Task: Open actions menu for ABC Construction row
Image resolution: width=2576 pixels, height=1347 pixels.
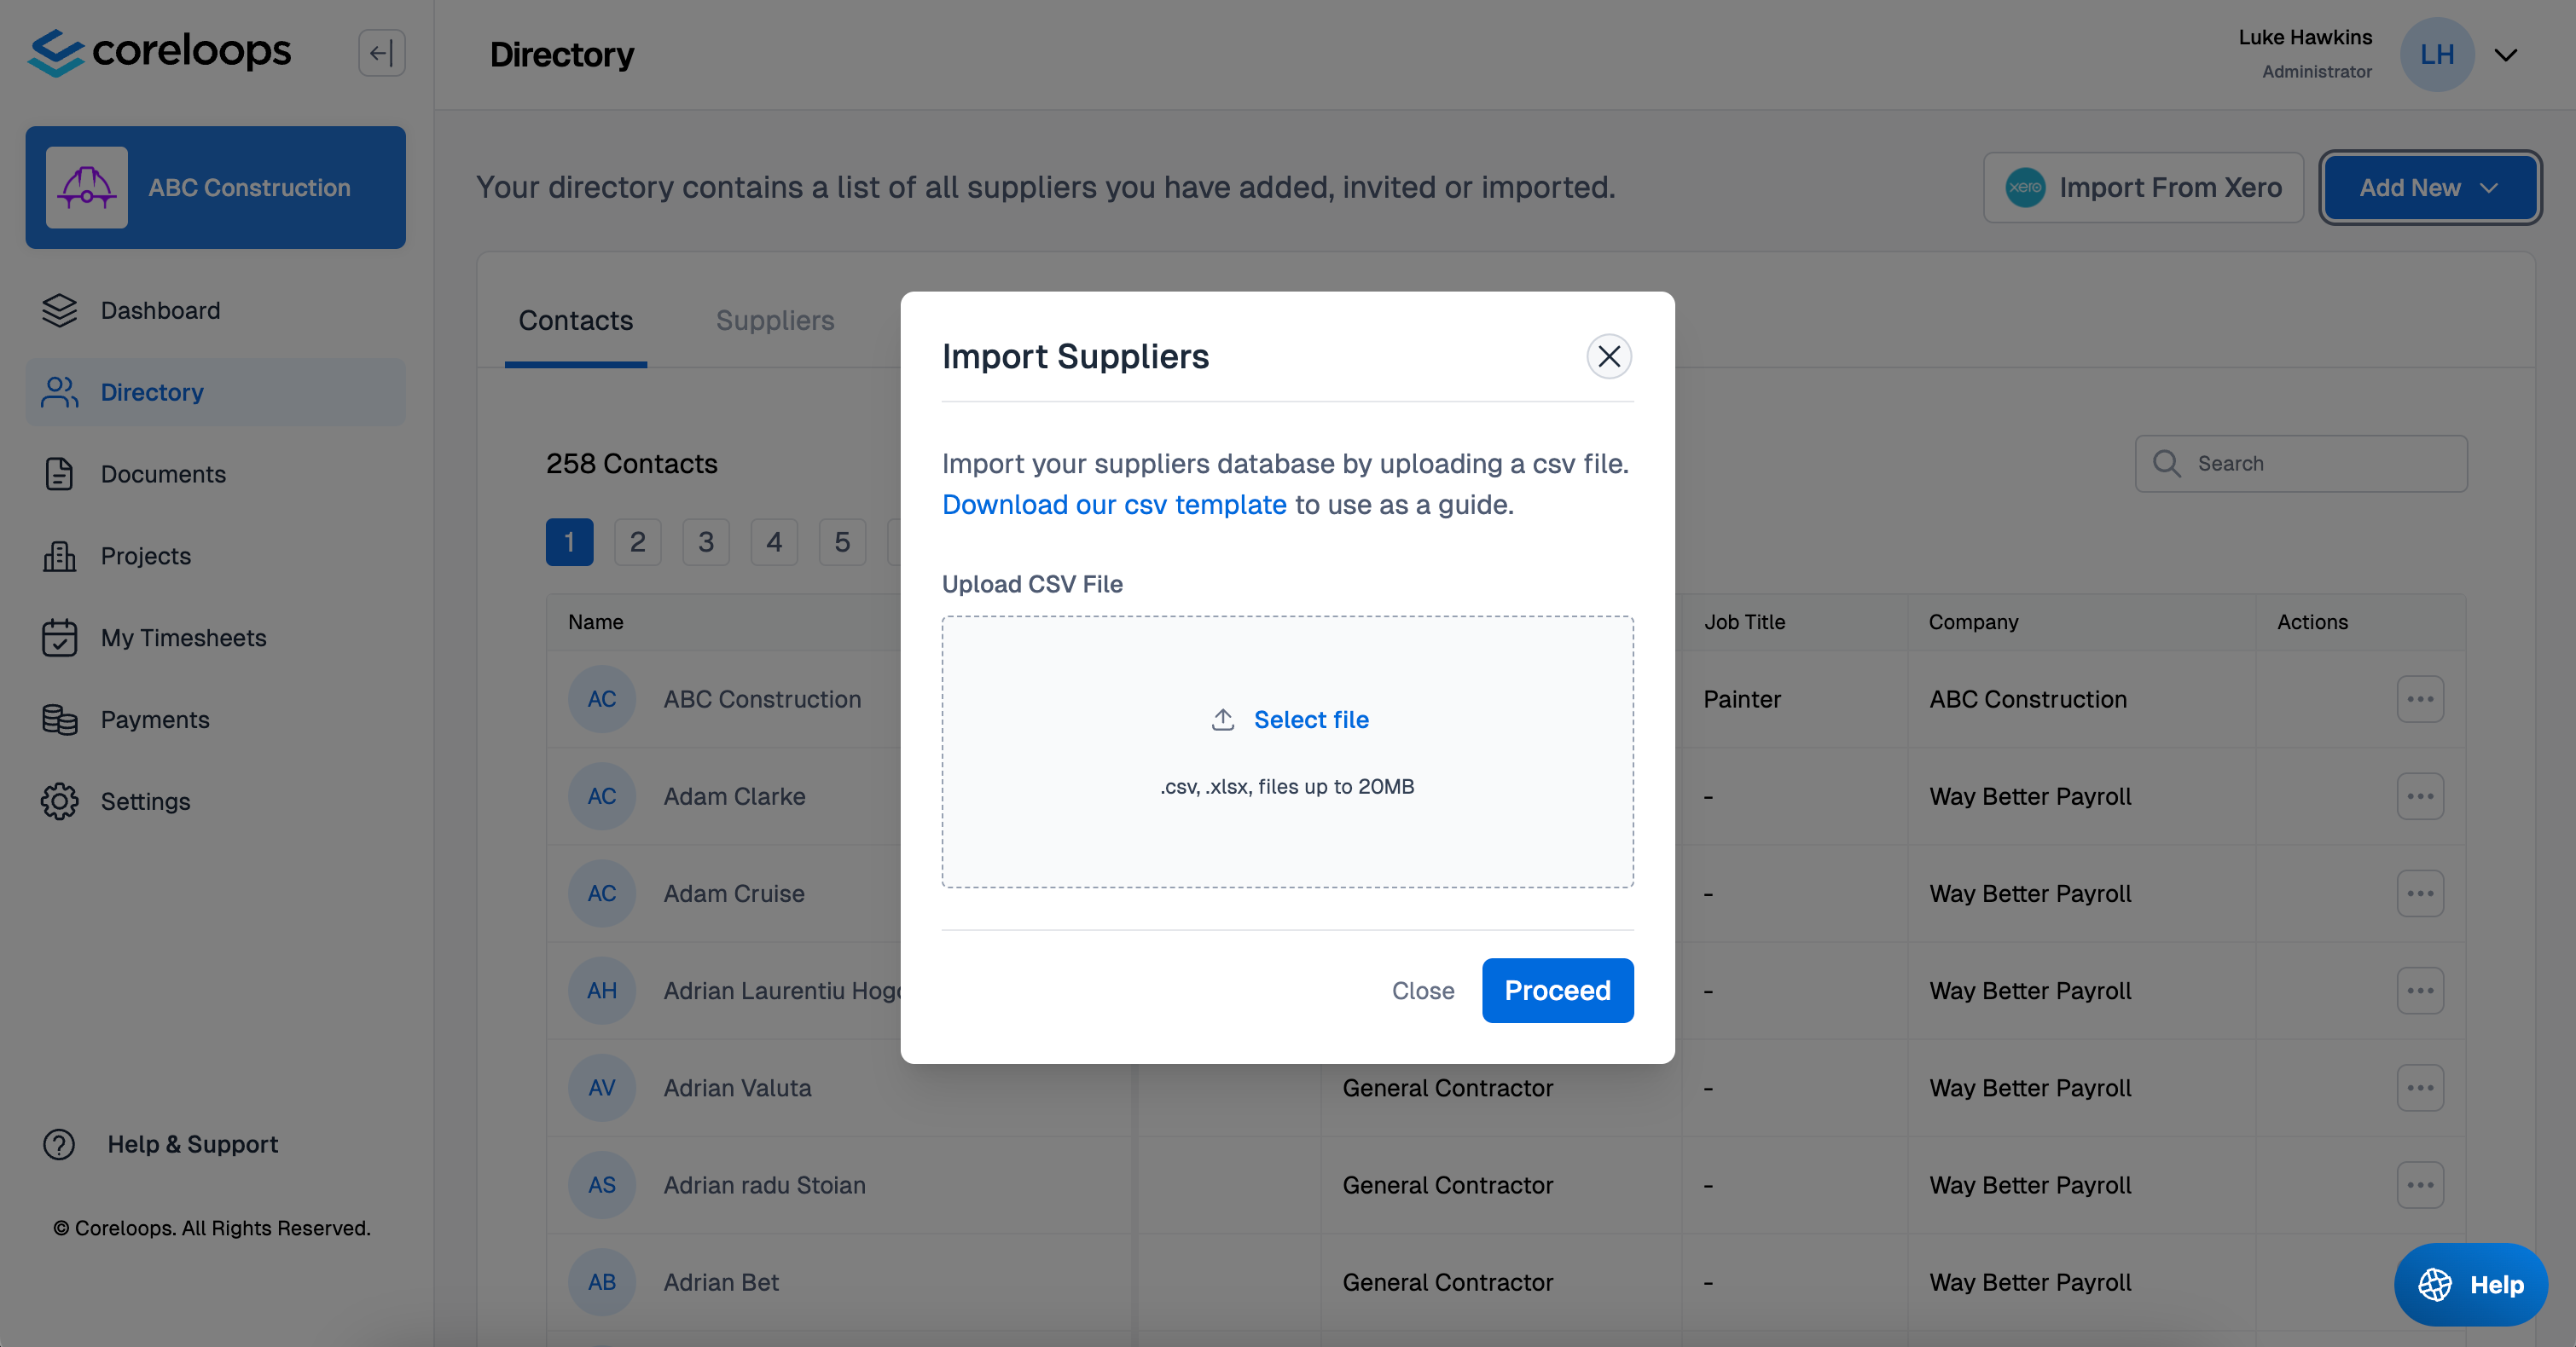Action: pos(2420,699)
